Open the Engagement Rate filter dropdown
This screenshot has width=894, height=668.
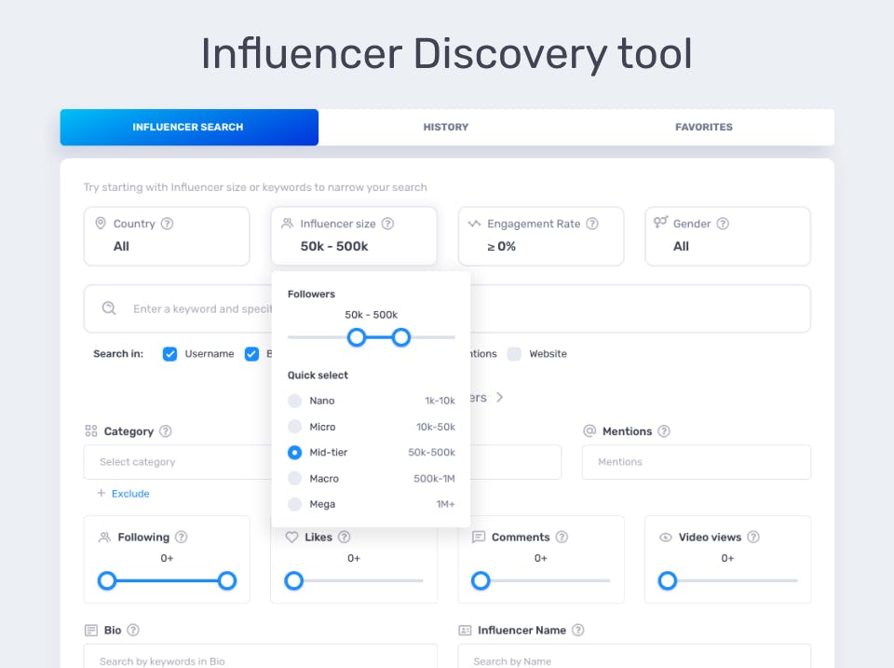(x=541, y=236)
